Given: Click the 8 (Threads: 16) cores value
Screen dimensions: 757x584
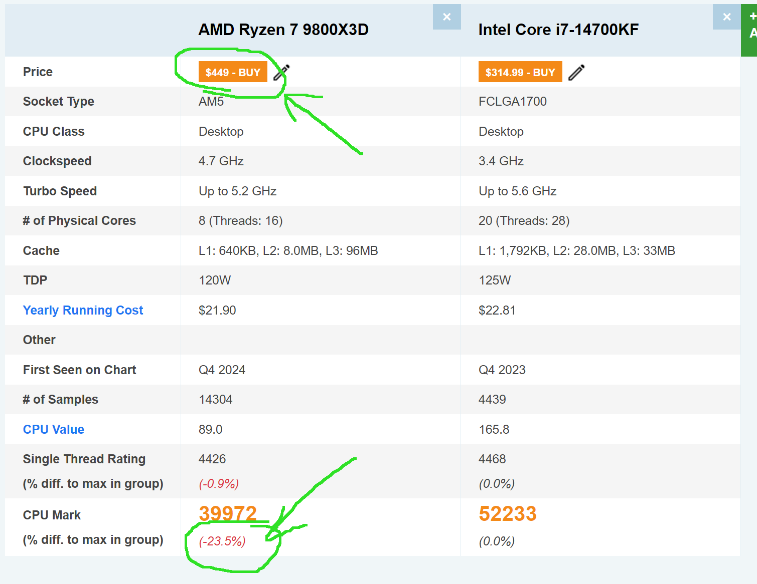Looking at the screenshot, I should point(241,220).
